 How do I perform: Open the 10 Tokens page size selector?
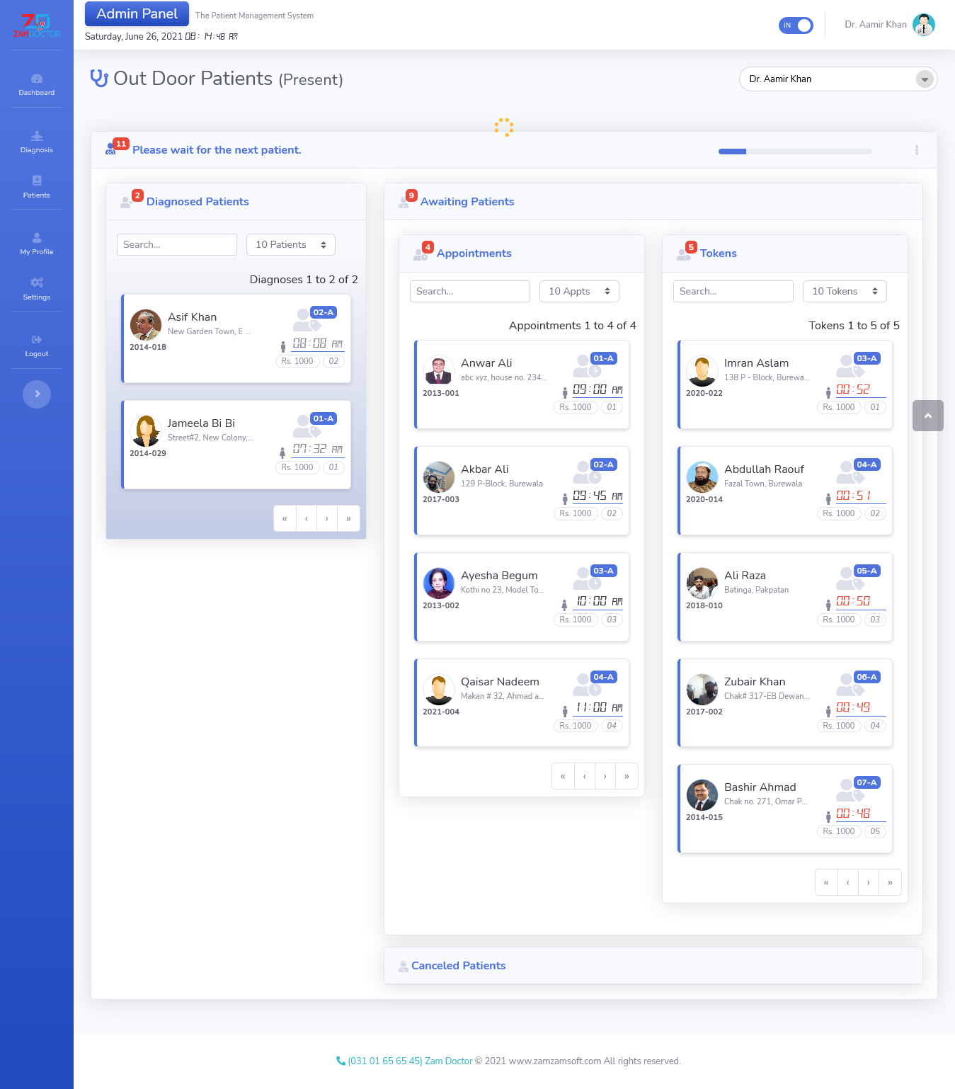[845, 291]
